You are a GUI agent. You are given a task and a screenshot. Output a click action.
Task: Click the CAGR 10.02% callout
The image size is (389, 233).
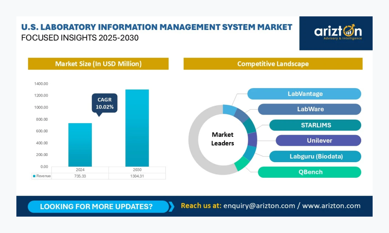pos(104,103)
